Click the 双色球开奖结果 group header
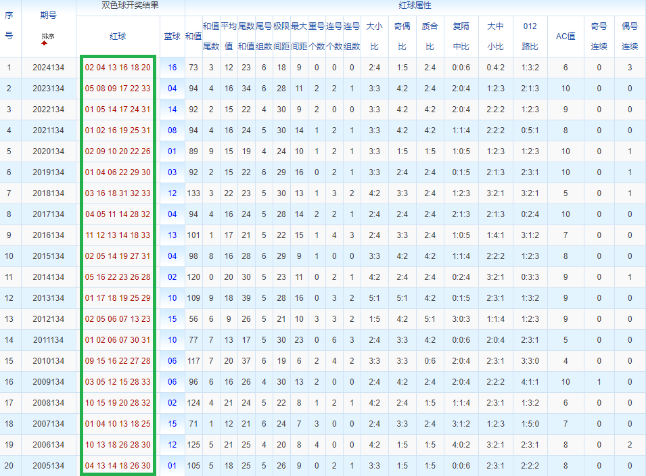The height and width of the screenshot is (476, 646). tap(130, 5)
